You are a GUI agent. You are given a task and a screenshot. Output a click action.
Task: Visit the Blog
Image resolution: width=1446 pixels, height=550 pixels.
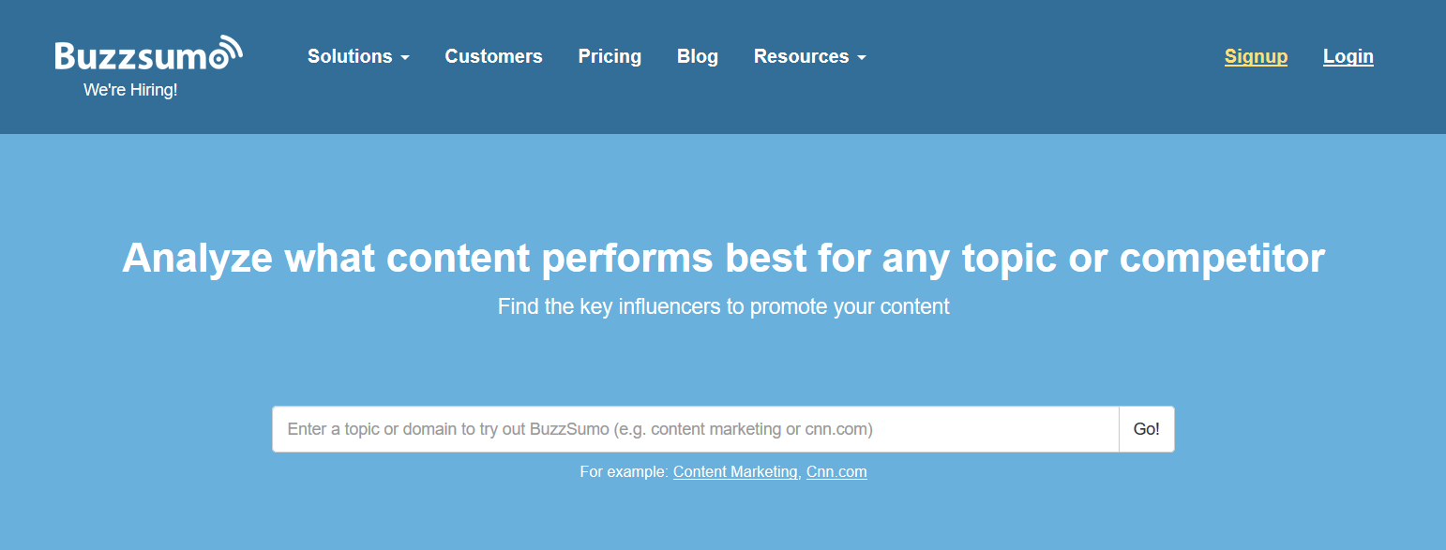[x=698, y=56]
